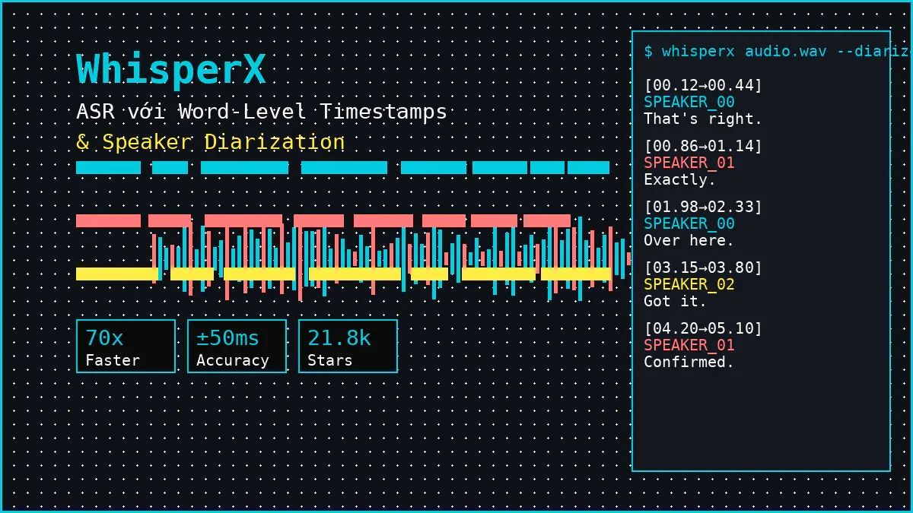Image resolution: width=913 pixels, height=513 pixels.
Task: Click the last cyan speaker segment bar
Action: tap(588, 168)
